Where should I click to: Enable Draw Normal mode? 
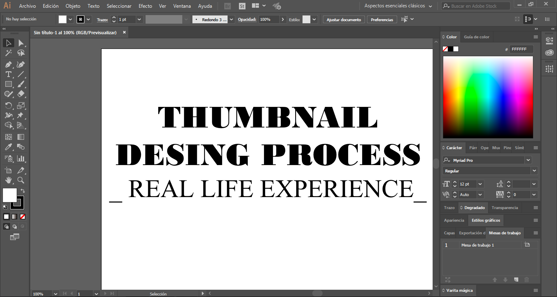coord(6,227)
